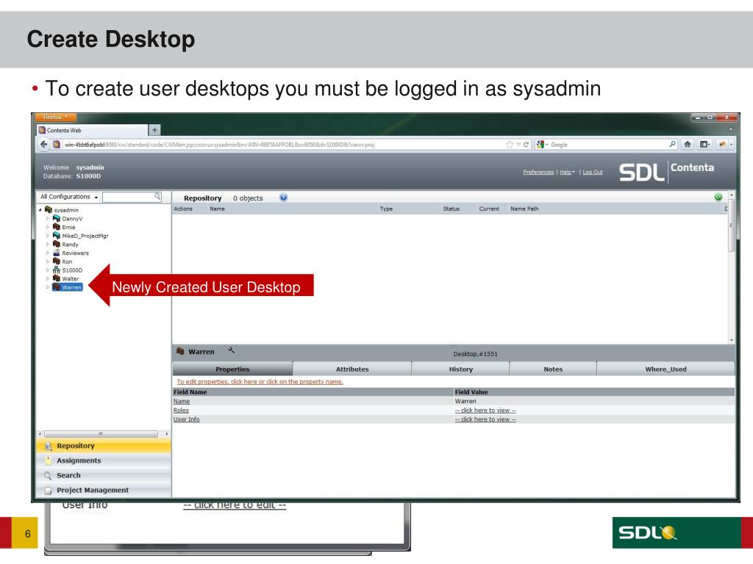Click the Randy desktop icon in tree
The height and width of the screenshot is (564, 753).
click(56, 245)
